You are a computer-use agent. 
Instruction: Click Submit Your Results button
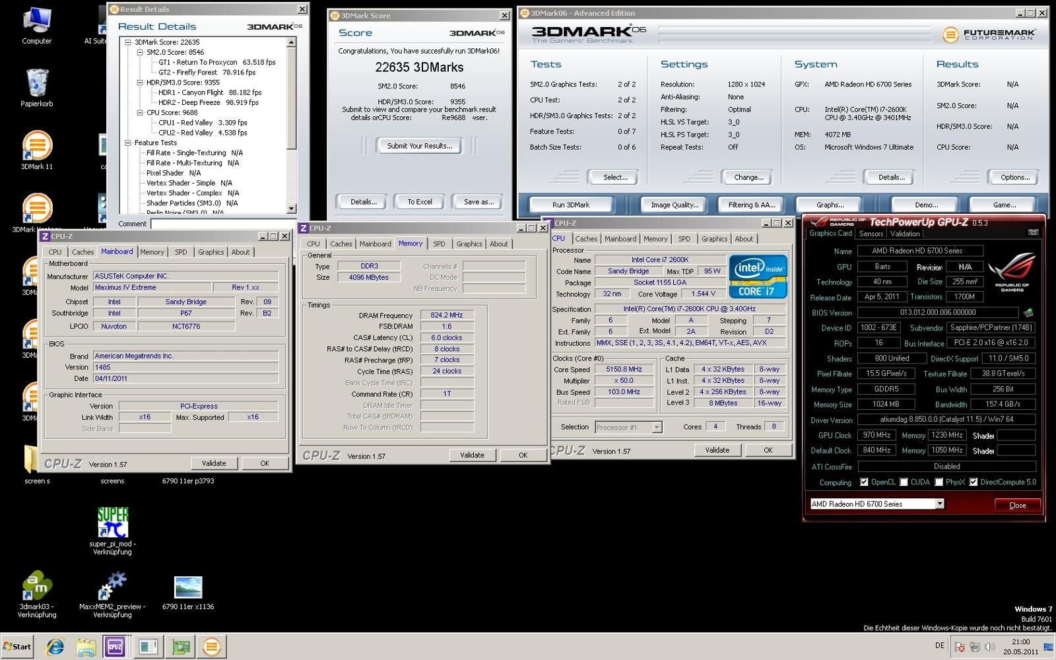(420, 146)
